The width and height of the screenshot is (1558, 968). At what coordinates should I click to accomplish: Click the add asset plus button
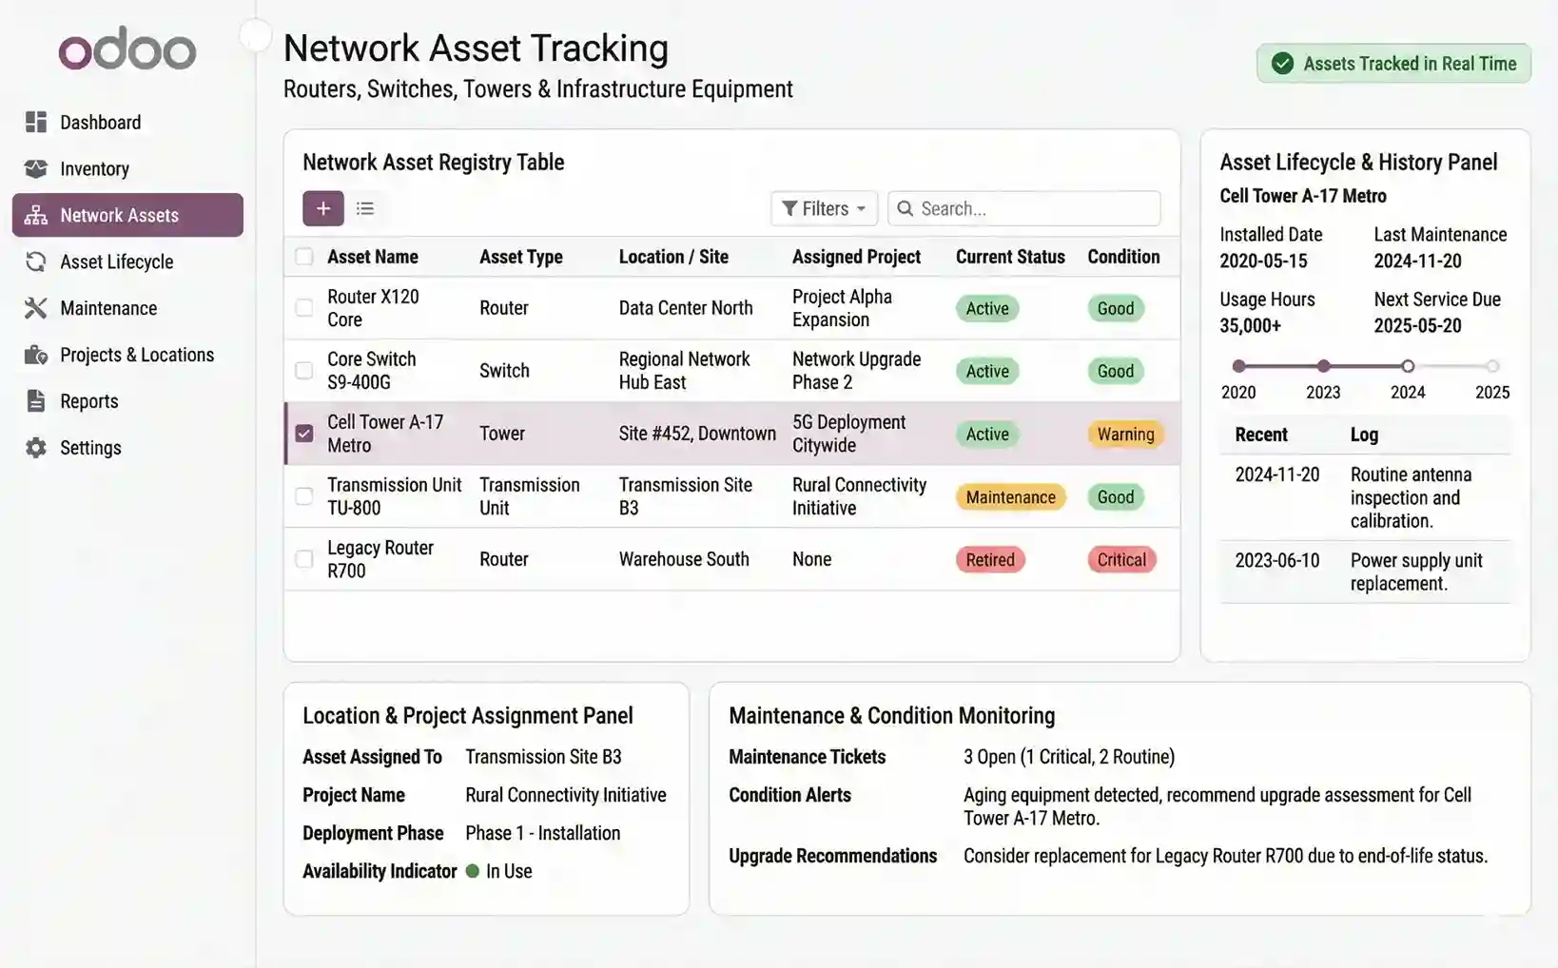coord(322,208)
